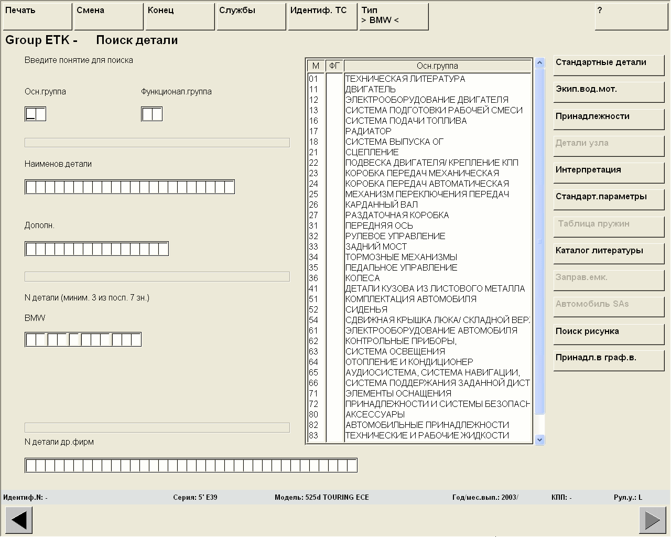671x537 pixels.
Task: Open the Печать menu button
Action: [37, 17]
